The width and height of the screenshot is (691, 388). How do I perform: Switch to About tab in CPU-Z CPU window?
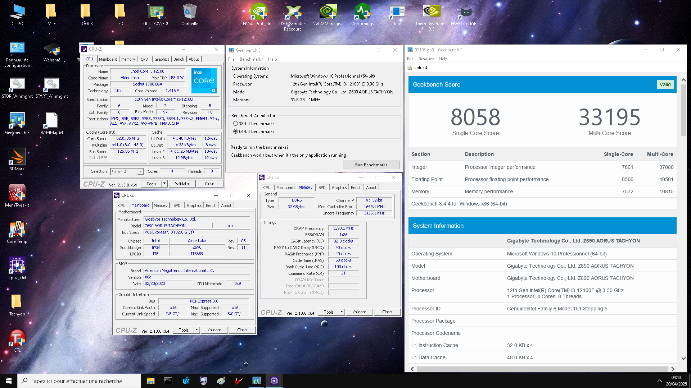pos(194,59)
